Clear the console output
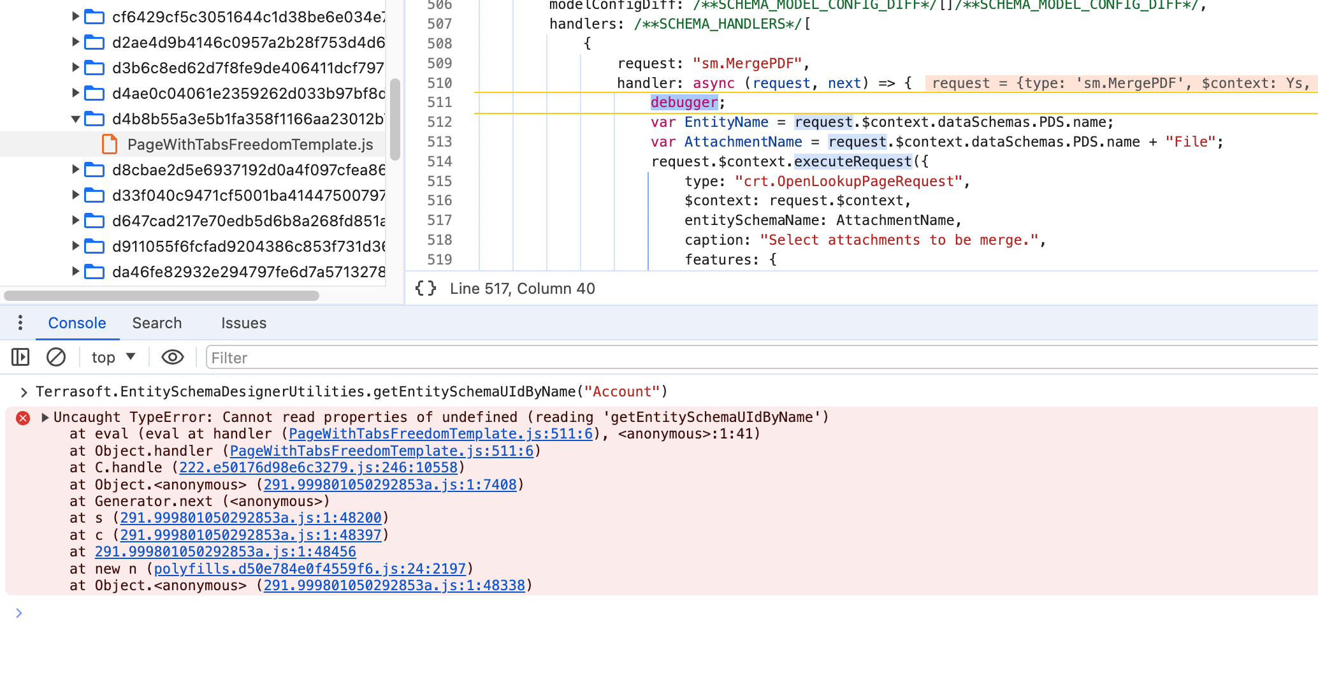 tap(56, 358)
